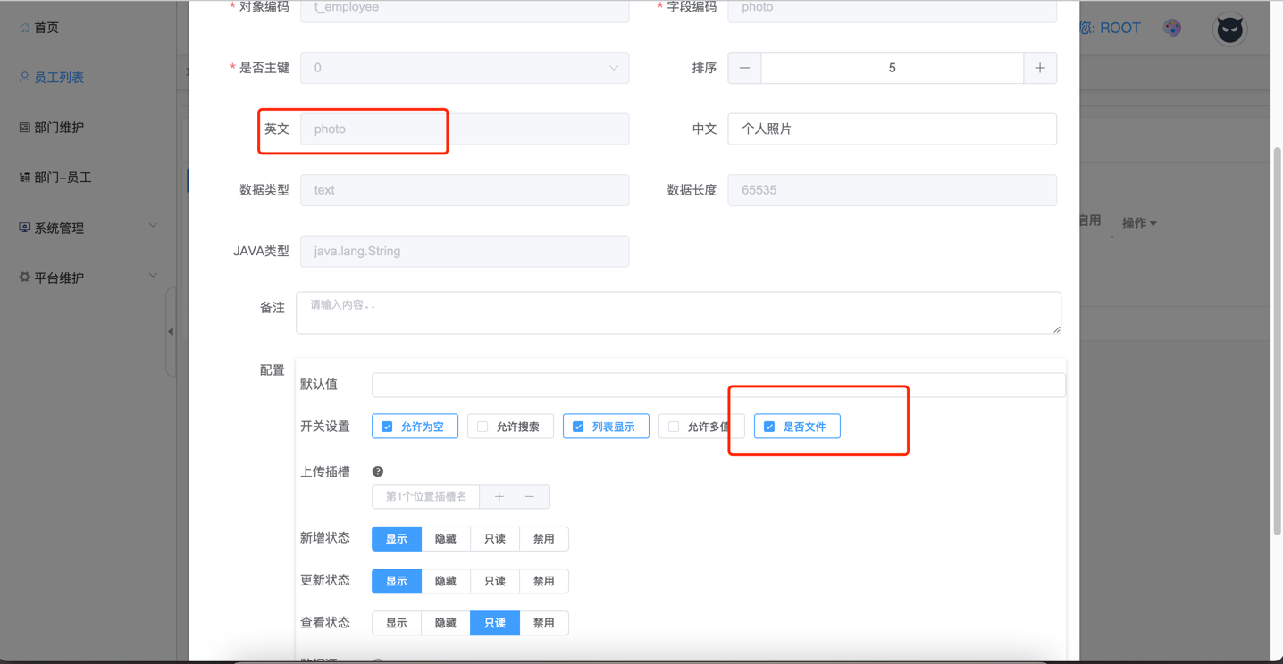The image size is (1283, 664).
Task: Open the 是否主键 dropdown
Action: click(x=465, y=68)
